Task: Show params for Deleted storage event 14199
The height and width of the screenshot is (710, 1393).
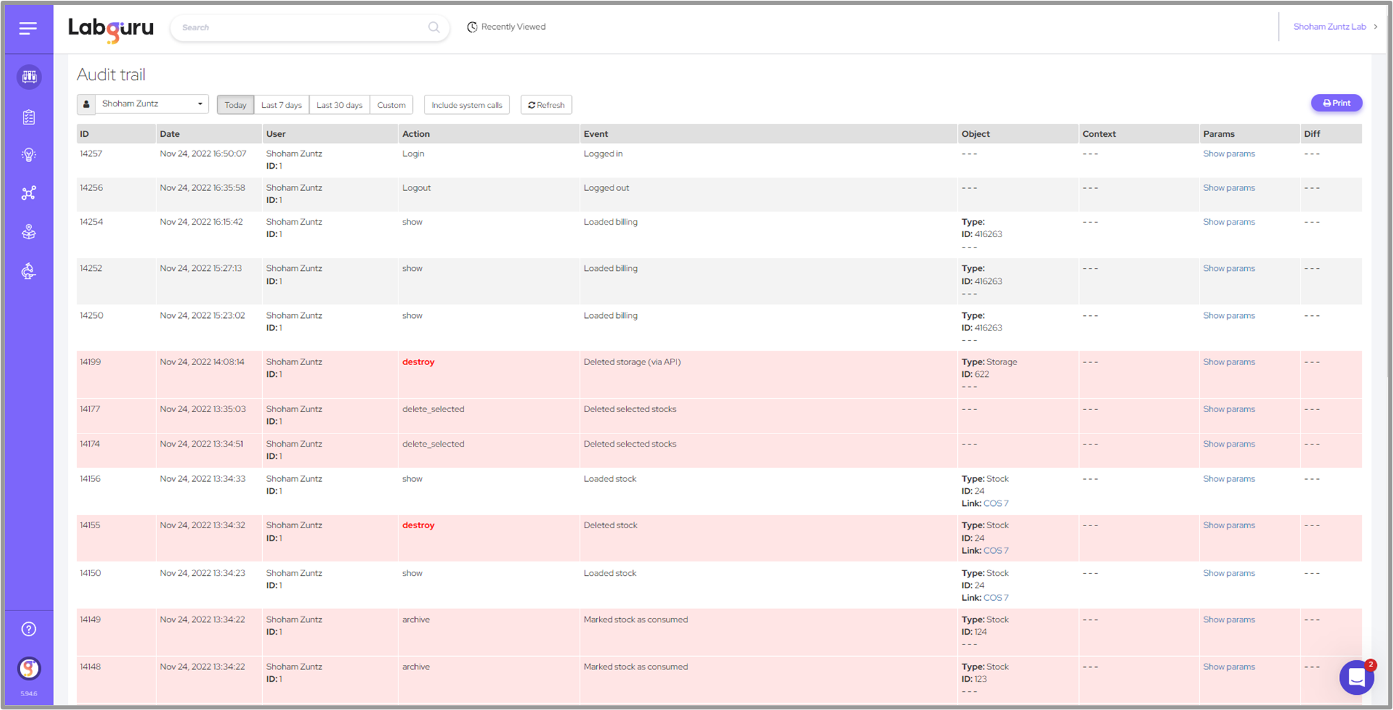Action: pyautogui.click(x=1228, y=362)
